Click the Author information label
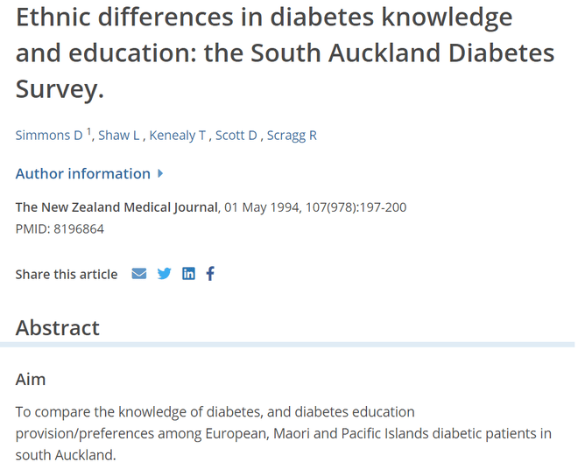 coord(83,173)
